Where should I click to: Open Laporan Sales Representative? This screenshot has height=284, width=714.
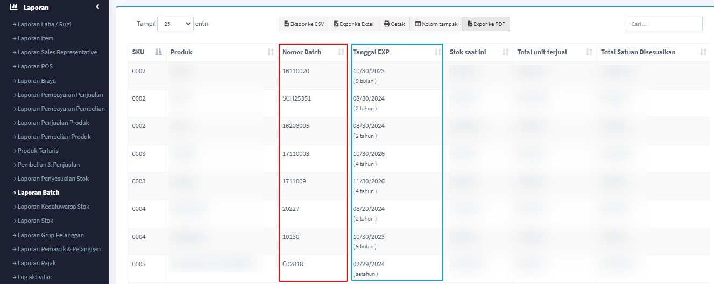[x=55, y=52]
